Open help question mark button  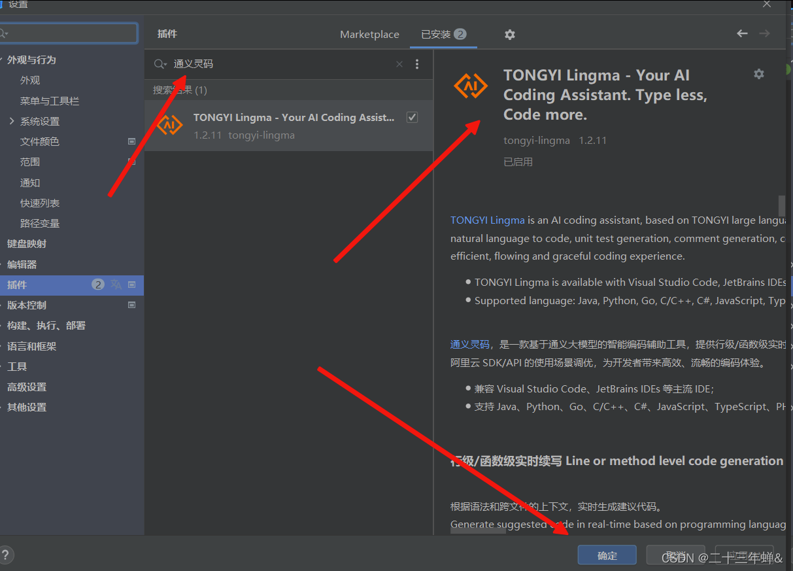point(5,555)
